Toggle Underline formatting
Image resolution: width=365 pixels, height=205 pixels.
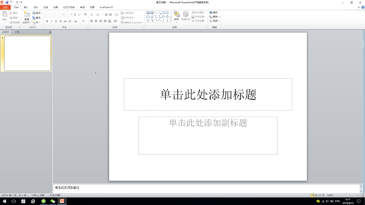pyautogui.click(x=56, y=21)
